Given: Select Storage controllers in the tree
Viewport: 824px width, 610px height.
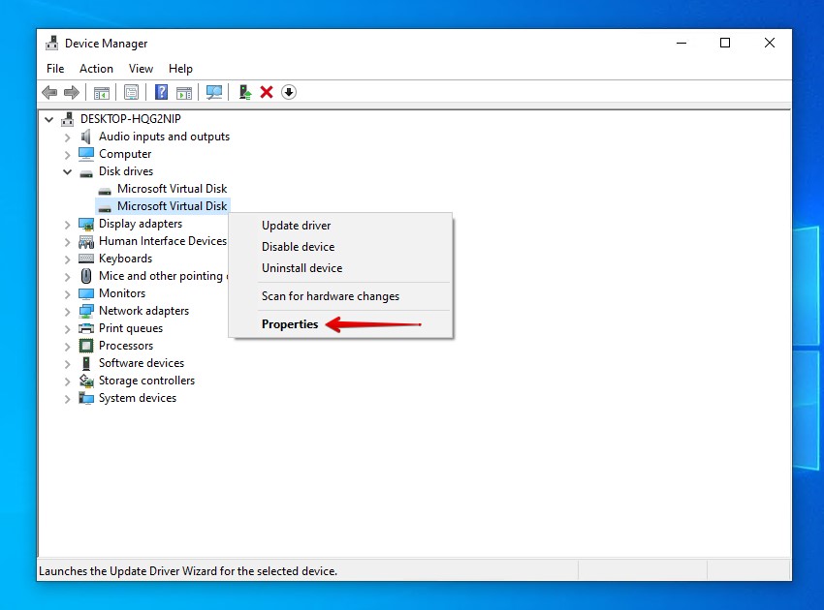Looking at the screenshot, I should pos(146,381).
